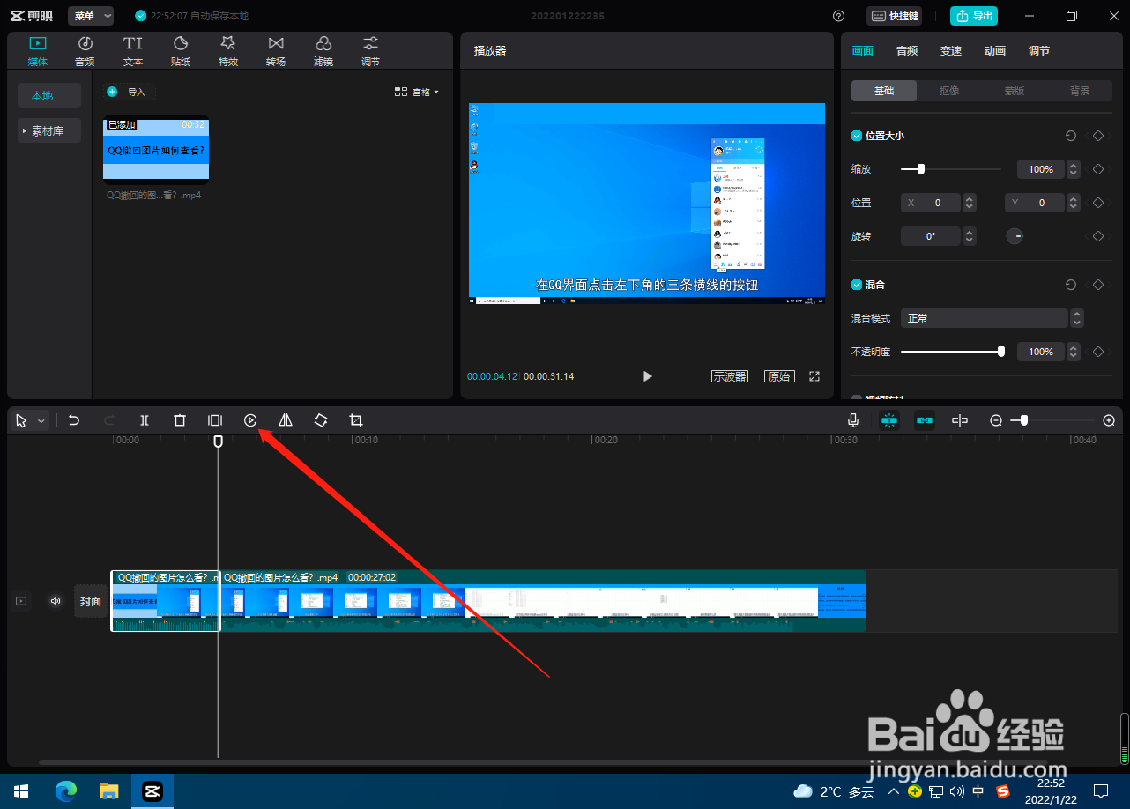Image resolution: width=1130 pixels, height=809 pixels.
Task: Add keyframe for scale (缩放)
Action: (x=1098, y=169)
